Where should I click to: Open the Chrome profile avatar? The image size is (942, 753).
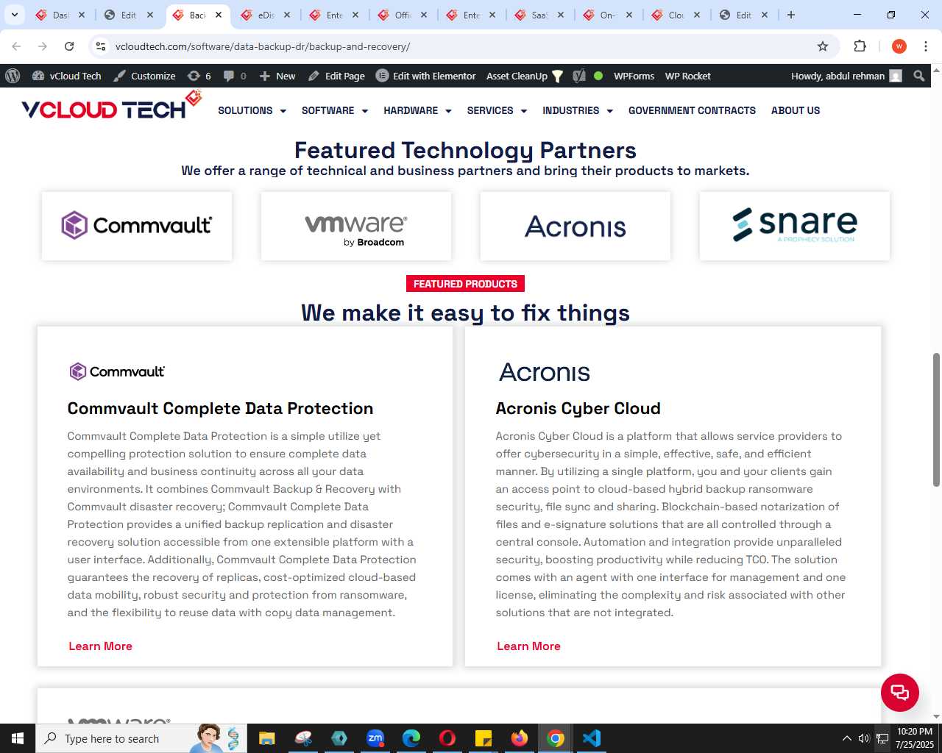click(x=899, y=46)
